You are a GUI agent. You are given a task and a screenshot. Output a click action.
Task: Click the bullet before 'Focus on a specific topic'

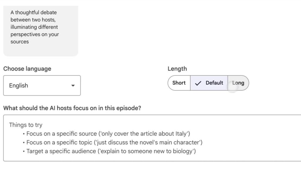[24, 143]
